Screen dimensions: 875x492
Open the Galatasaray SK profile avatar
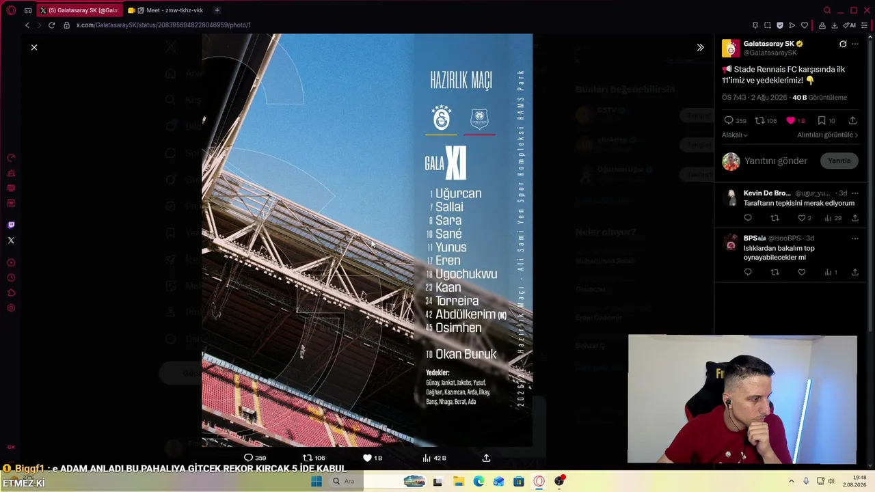click(731, 48)
